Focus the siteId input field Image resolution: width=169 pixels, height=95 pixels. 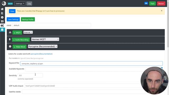click(52, 25)
